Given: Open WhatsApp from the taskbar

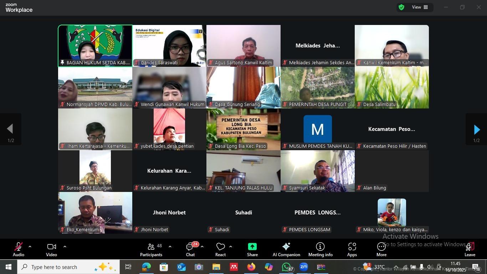Looking at the screenshot, I should click(x=286, y=267).
